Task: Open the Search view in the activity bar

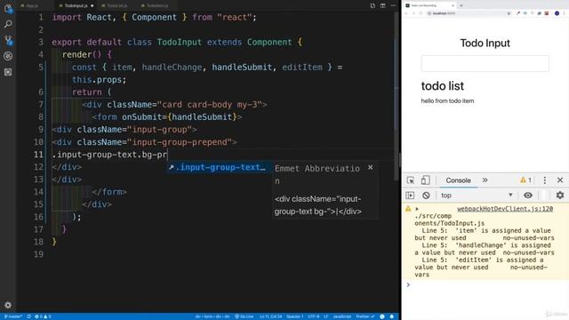Action: pos(8,24)
